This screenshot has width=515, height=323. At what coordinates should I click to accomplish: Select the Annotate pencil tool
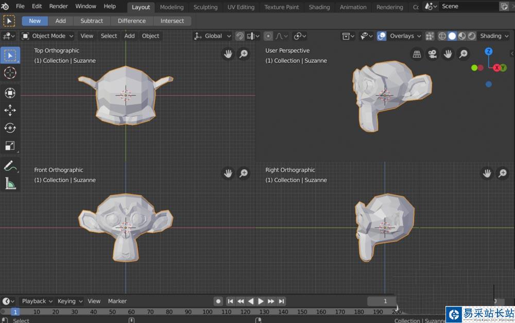pos(10,166)
